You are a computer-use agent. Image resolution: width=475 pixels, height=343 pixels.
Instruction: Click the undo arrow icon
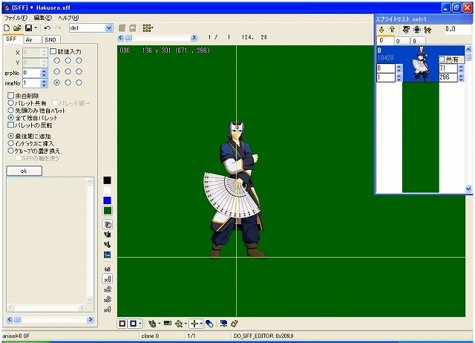pos(47,27)
